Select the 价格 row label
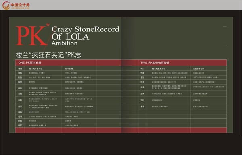 pyautogui.click(x=20, y=121)
